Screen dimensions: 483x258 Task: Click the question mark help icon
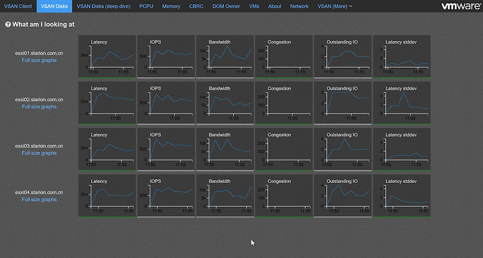8,24
